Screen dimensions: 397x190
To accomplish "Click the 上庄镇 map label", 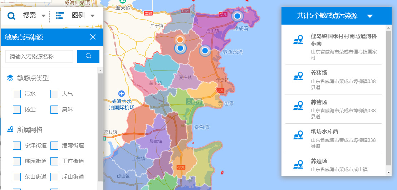I will pos(138,159).
